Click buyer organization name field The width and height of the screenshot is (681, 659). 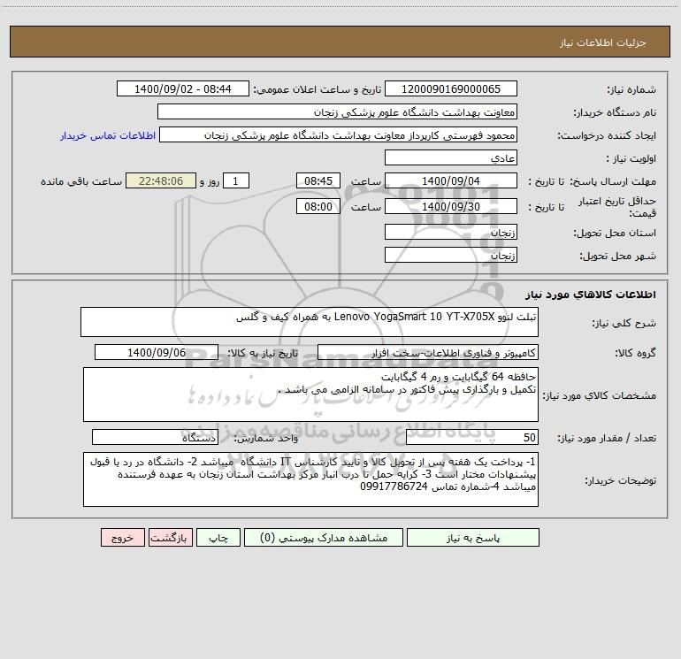tap(337, 112)
